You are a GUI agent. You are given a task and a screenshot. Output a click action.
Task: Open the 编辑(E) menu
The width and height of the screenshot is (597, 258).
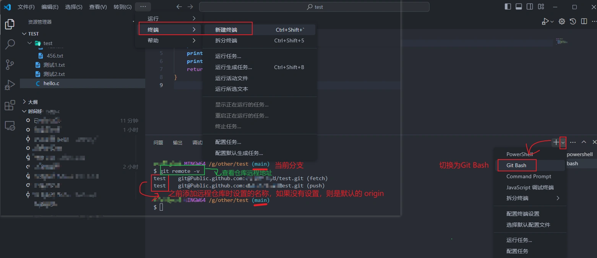pos(50,7)
